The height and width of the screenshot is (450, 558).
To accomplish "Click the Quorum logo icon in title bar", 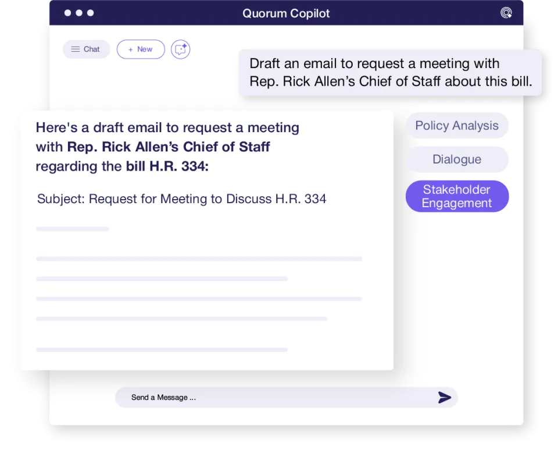I will click(506, 13).
